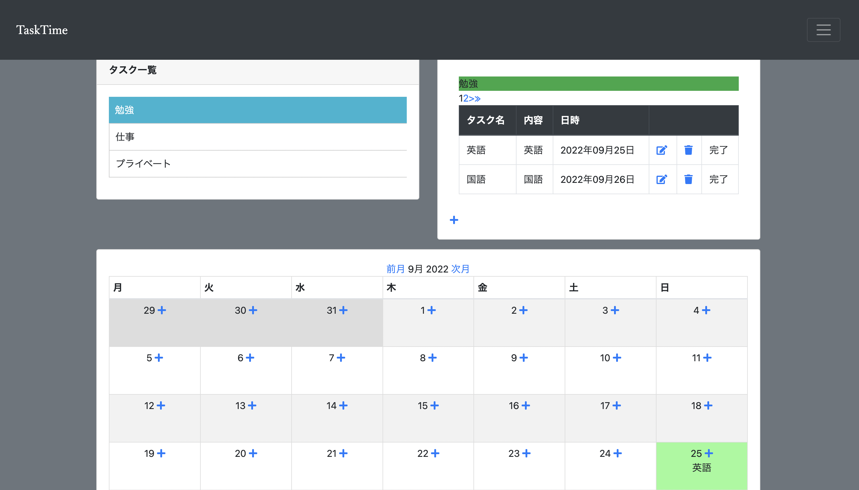The image size is (859, 490).
Task: Add task on calendar day 2
Action: coord(523,310)
